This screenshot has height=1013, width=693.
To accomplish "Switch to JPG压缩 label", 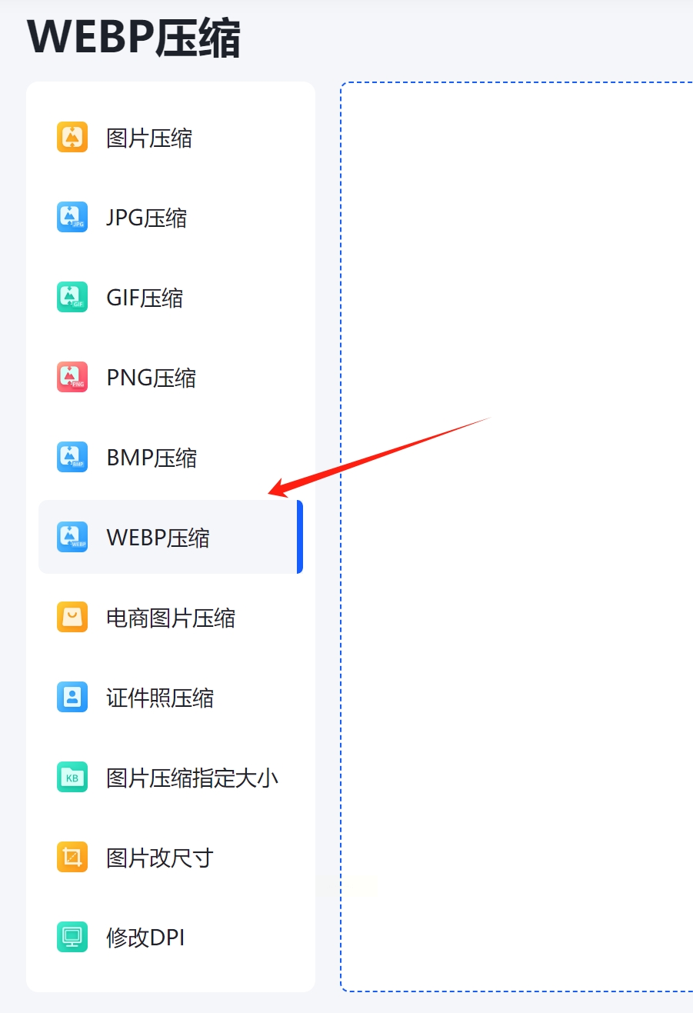I will 146,218.
